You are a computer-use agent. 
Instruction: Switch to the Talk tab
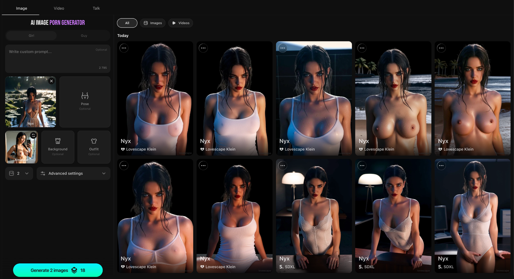coord(96,8)
